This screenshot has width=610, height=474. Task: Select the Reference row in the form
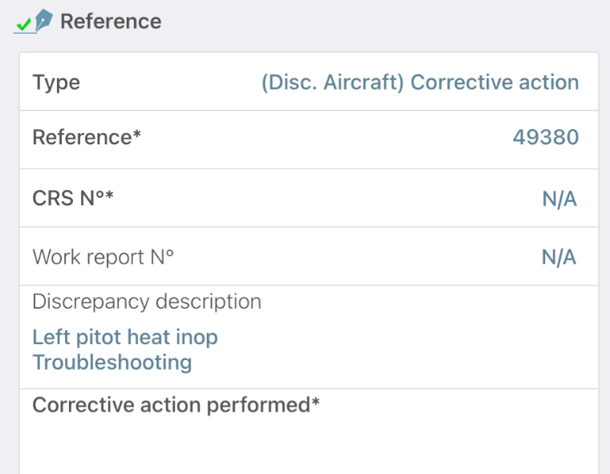309,140
